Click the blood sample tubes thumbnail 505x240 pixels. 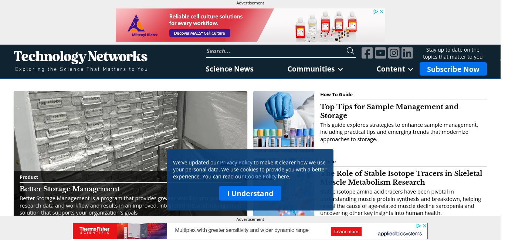point(284,122)
